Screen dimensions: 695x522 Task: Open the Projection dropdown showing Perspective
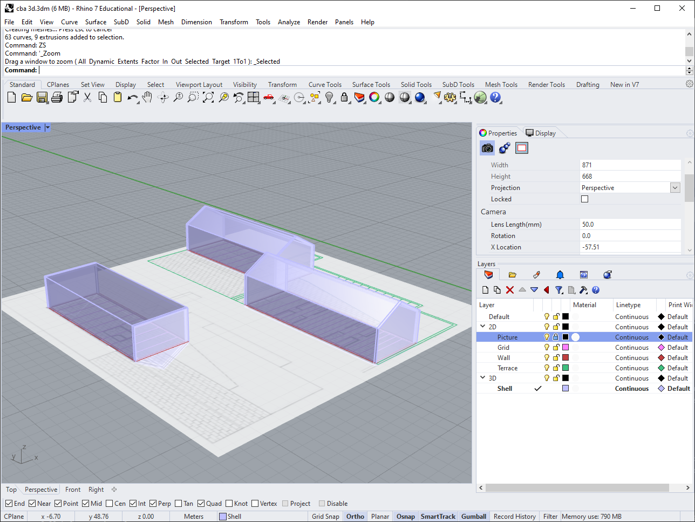tap(674, 187)
